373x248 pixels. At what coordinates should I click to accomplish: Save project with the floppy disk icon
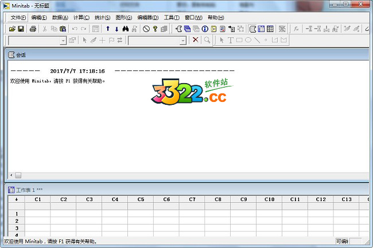coord(21,29)
